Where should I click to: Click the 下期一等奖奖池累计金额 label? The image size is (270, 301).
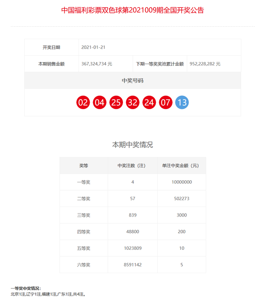pos(160,64)
